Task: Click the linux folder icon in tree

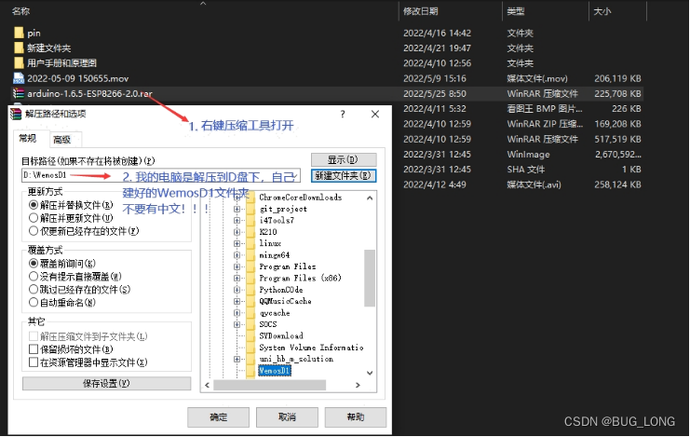Action: pyautogui.click(x=250, y=243)
